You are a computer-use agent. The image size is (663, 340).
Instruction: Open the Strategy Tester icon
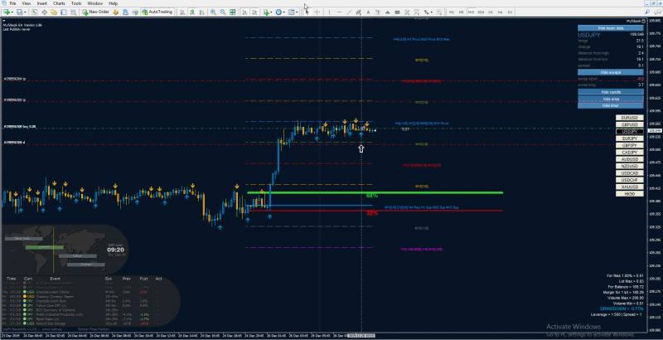73,12
